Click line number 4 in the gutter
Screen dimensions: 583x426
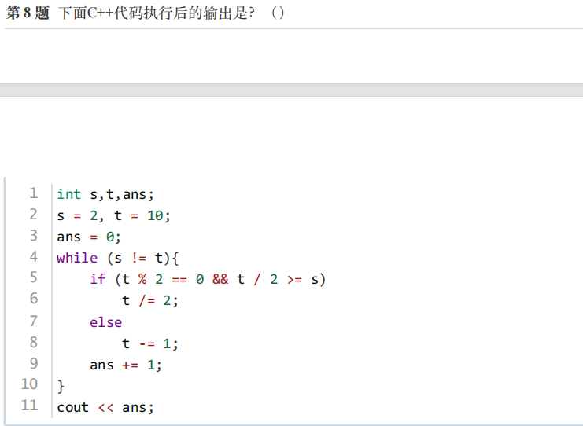[x=34, y=257]
